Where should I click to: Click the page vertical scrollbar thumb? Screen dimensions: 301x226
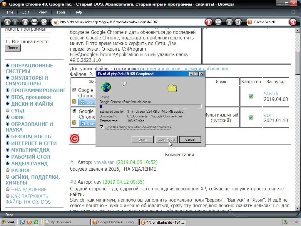tap(297, 63)
